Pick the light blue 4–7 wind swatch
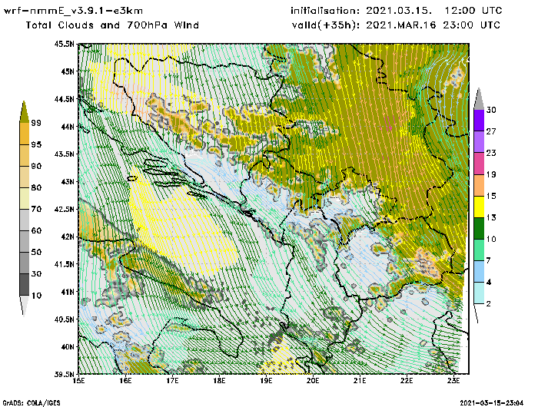538x407 pixels. [479, 271]
